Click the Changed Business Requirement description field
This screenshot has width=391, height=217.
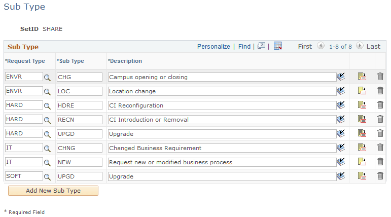click(222, 148)
